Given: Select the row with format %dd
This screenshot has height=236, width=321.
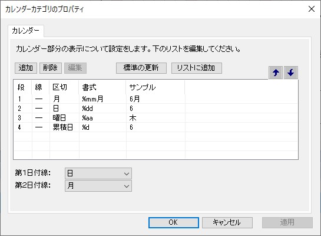Looking at the screenshot, I should 155,109.
